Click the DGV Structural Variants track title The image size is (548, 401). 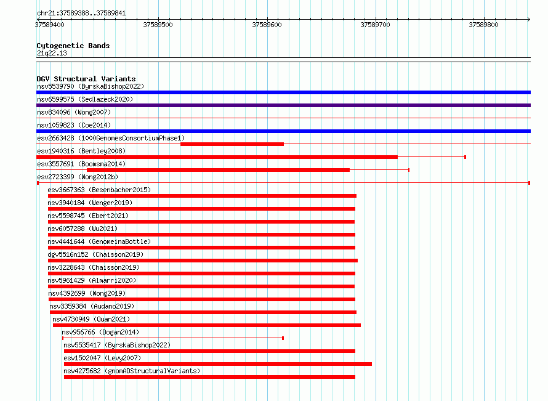(86, 79)
